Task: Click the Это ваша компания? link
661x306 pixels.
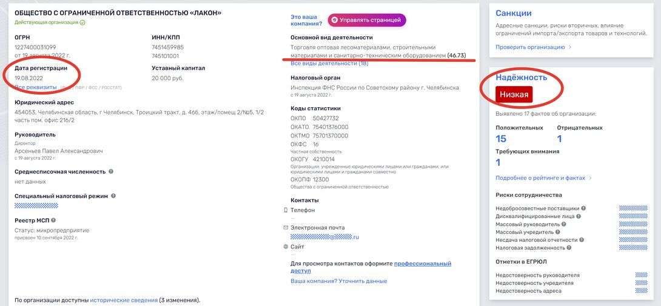Action: tap(306, 21)
